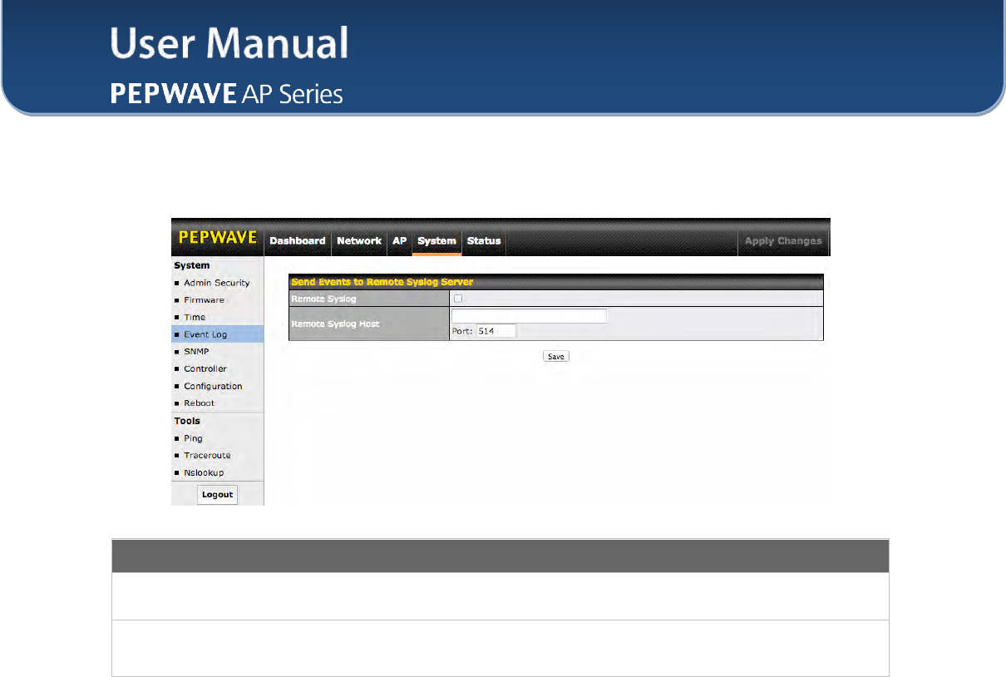Click the PEPWAVE logo
This screenshot has height=677, width=1006.
click(x=218, y=239)
